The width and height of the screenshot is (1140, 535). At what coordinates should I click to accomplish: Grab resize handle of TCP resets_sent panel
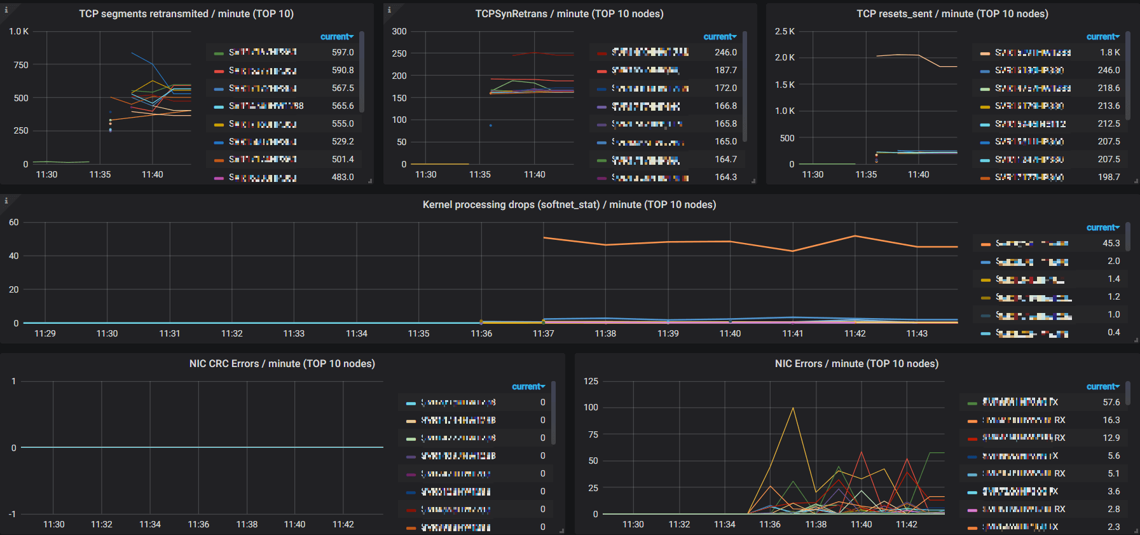[1135, 181]
